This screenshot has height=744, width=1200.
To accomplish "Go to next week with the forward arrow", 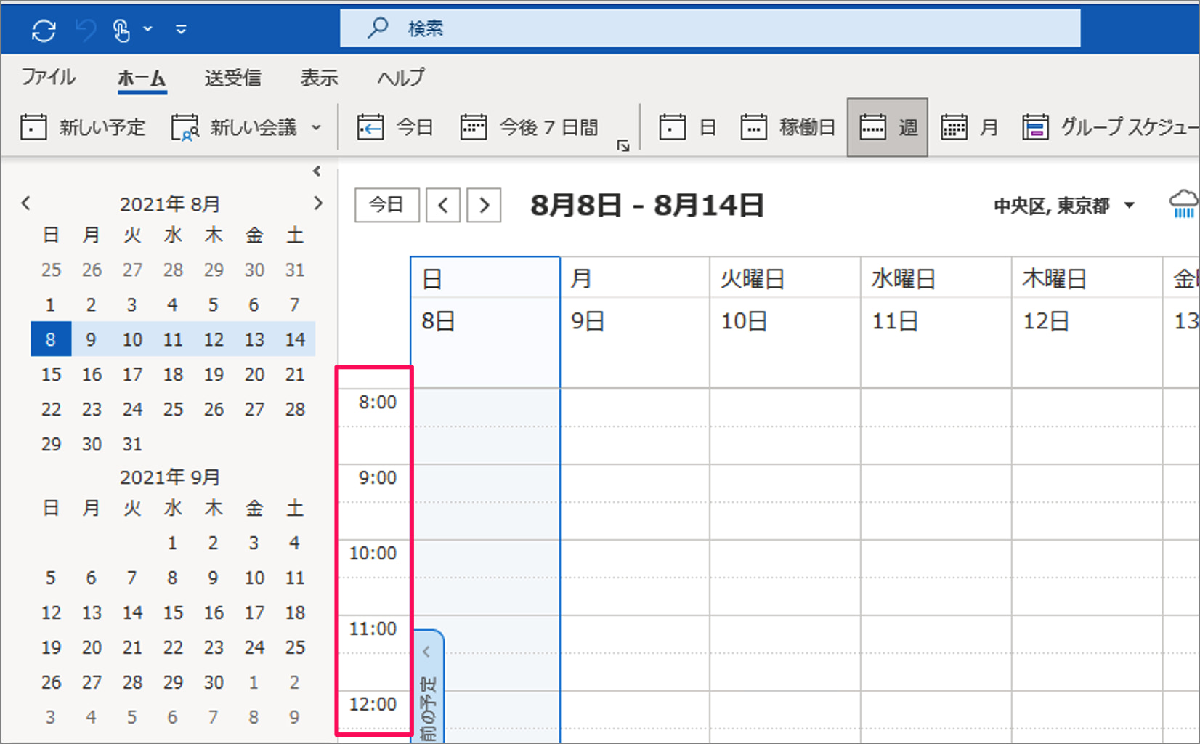I will pos(484,205).
